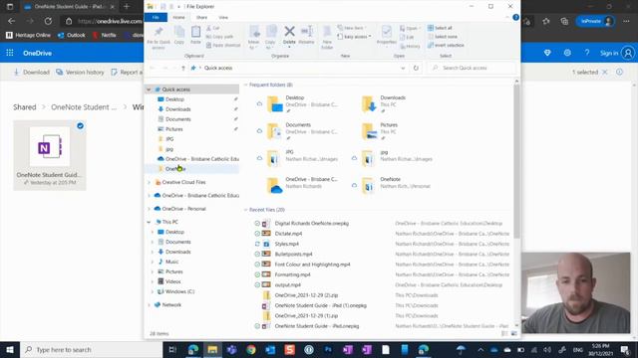Click the New folder ribbon icon

[327, 38]
